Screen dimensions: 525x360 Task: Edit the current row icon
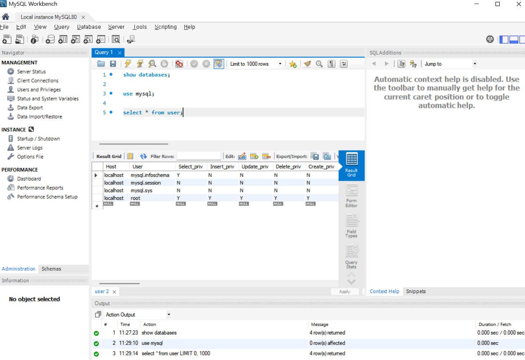pyautogui.click(x=242, y=156)
